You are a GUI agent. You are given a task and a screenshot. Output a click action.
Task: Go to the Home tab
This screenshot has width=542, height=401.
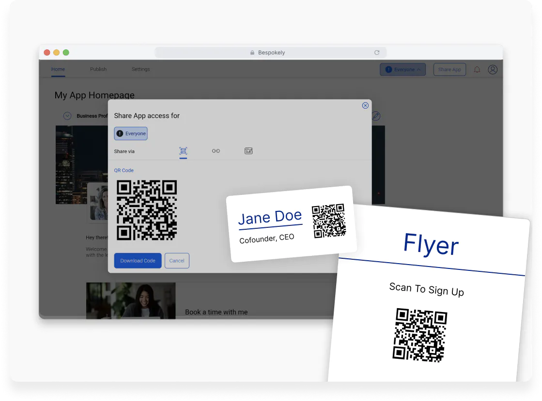point(58,69)
